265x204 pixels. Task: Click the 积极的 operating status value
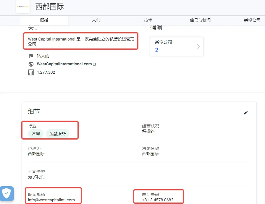click(148, 131)
